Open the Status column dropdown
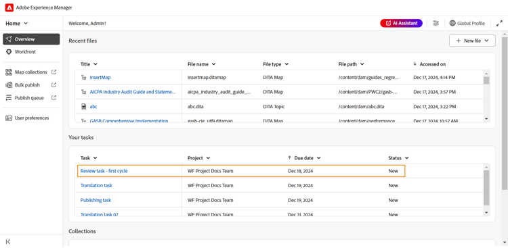Viewport: 508px width, 248px height. click(406, 158)
